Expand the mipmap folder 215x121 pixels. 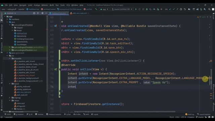tap(10, 98)
